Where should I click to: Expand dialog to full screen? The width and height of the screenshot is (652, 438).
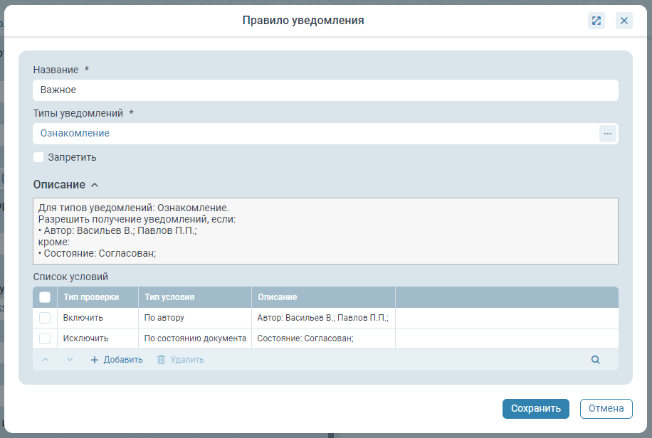pos(596,21)
